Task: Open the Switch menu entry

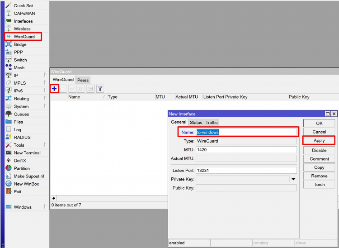Action: click(x=20, y=60)
